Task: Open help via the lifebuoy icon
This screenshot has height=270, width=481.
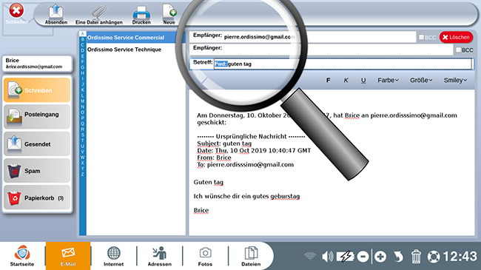Action: [x=434, y=257]
